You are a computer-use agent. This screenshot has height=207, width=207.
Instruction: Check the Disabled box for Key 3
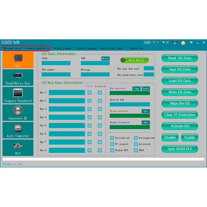[x=100, y=109]
